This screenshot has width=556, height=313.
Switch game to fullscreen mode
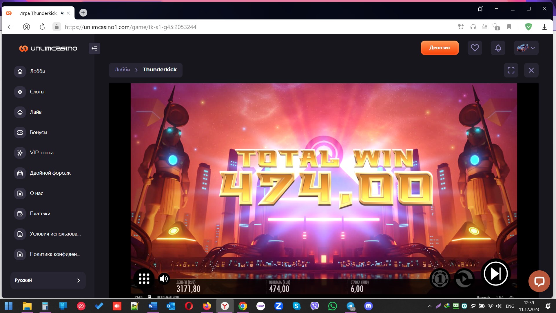(x=511, y=70)
